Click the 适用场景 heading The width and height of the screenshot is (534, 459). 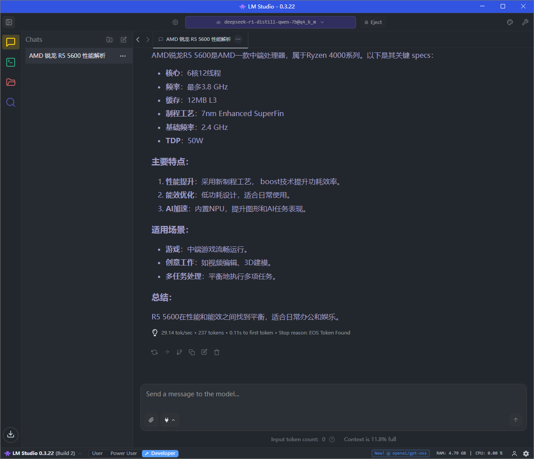coord(170,230)
